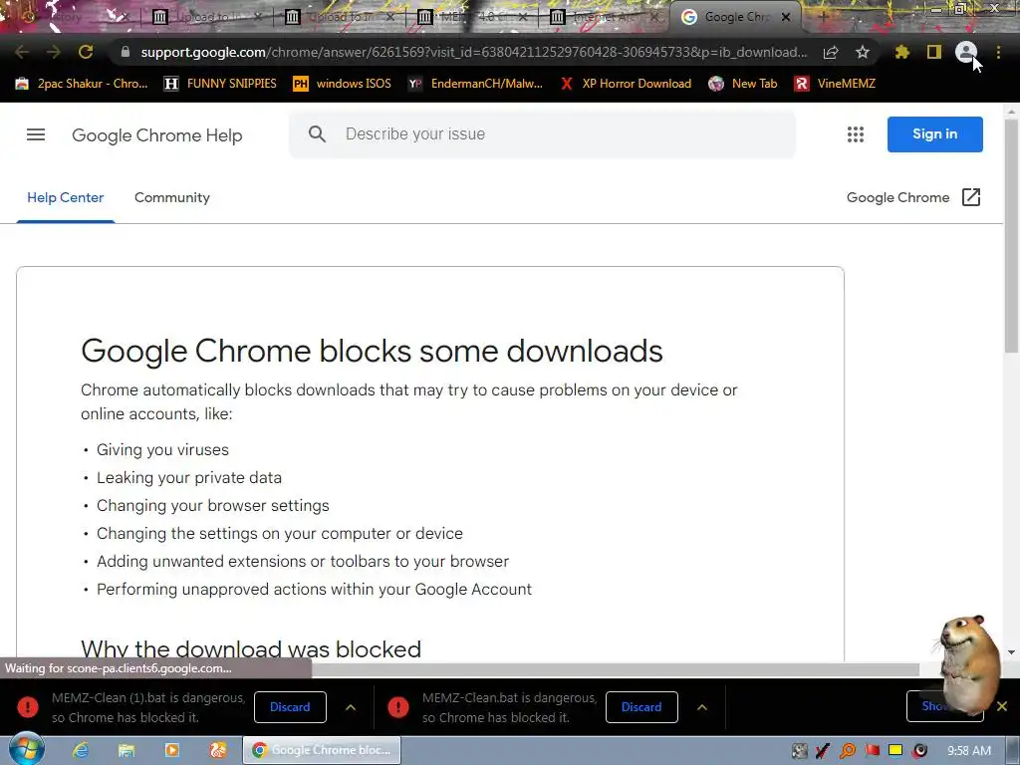Click the red flag tray icon

tap(872, 751)
